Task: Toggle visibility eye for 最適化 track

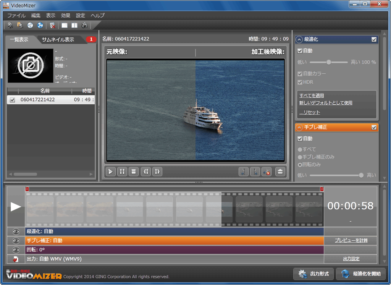Action: coord(16,232)
